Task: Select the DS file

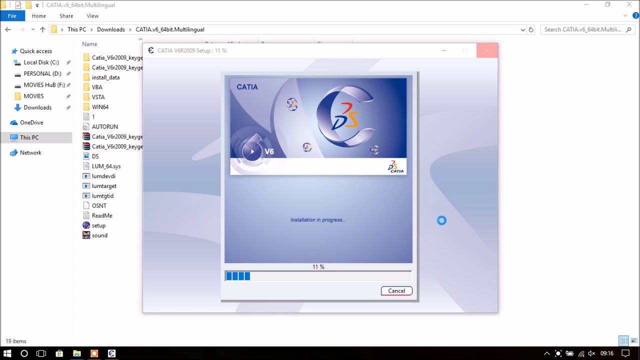Action: point(95,156)
